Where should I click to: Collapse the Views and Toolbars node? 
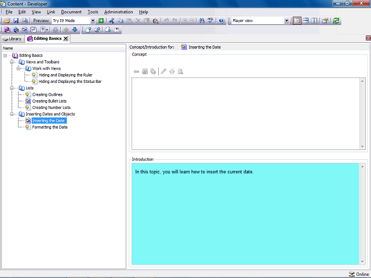point(12,62)
